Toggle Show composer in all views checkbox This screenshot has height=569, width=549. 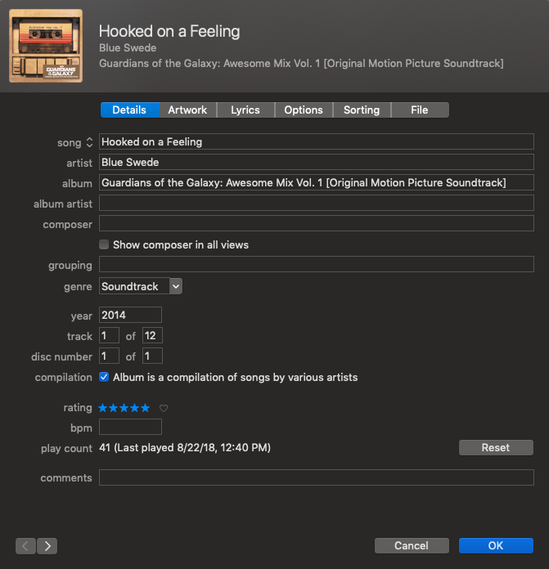(x=104, y=244)
